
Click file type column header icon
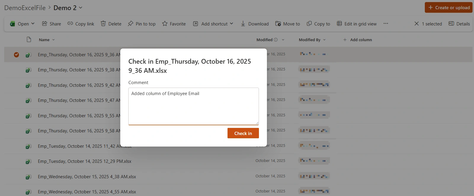29,40
